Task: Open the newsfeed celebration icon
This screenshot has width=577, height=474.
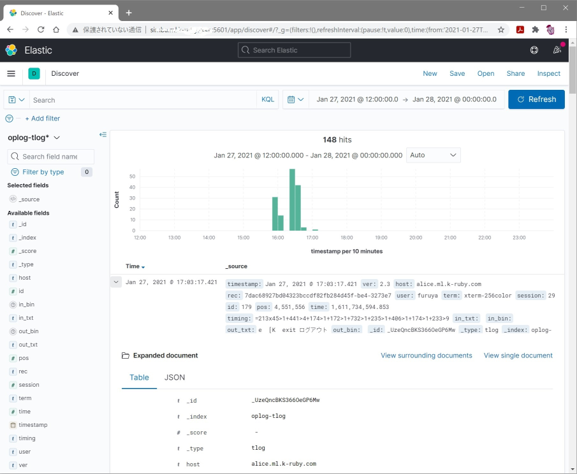Action: [557, 50]
